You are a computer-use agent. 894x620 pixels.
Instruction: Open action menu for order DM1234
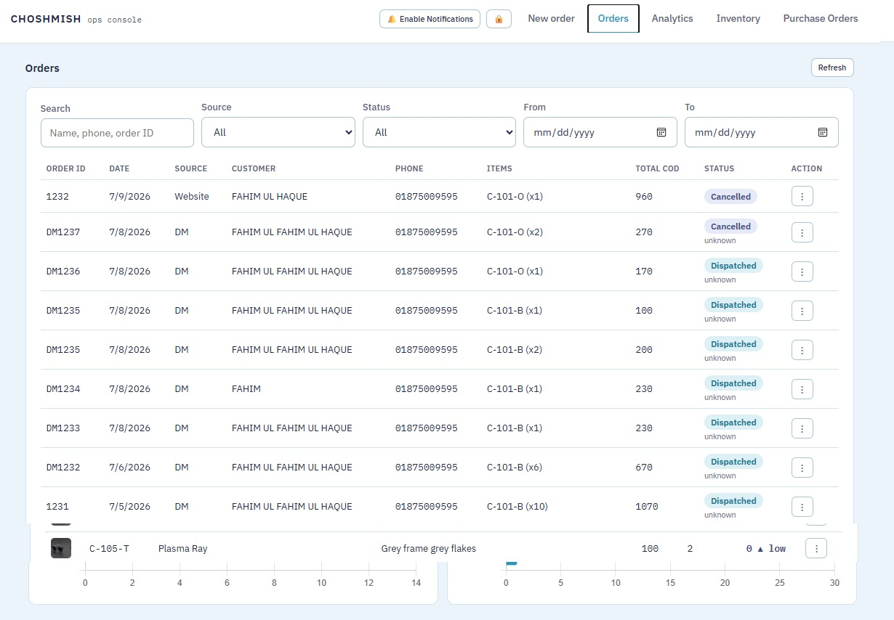(802, 389)
